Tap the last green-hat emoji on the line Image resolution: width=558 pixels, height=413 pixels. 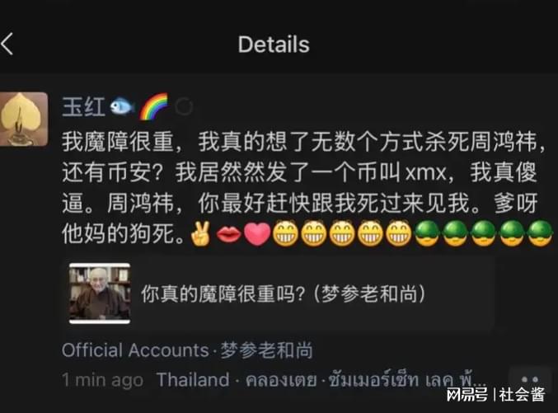540,233
